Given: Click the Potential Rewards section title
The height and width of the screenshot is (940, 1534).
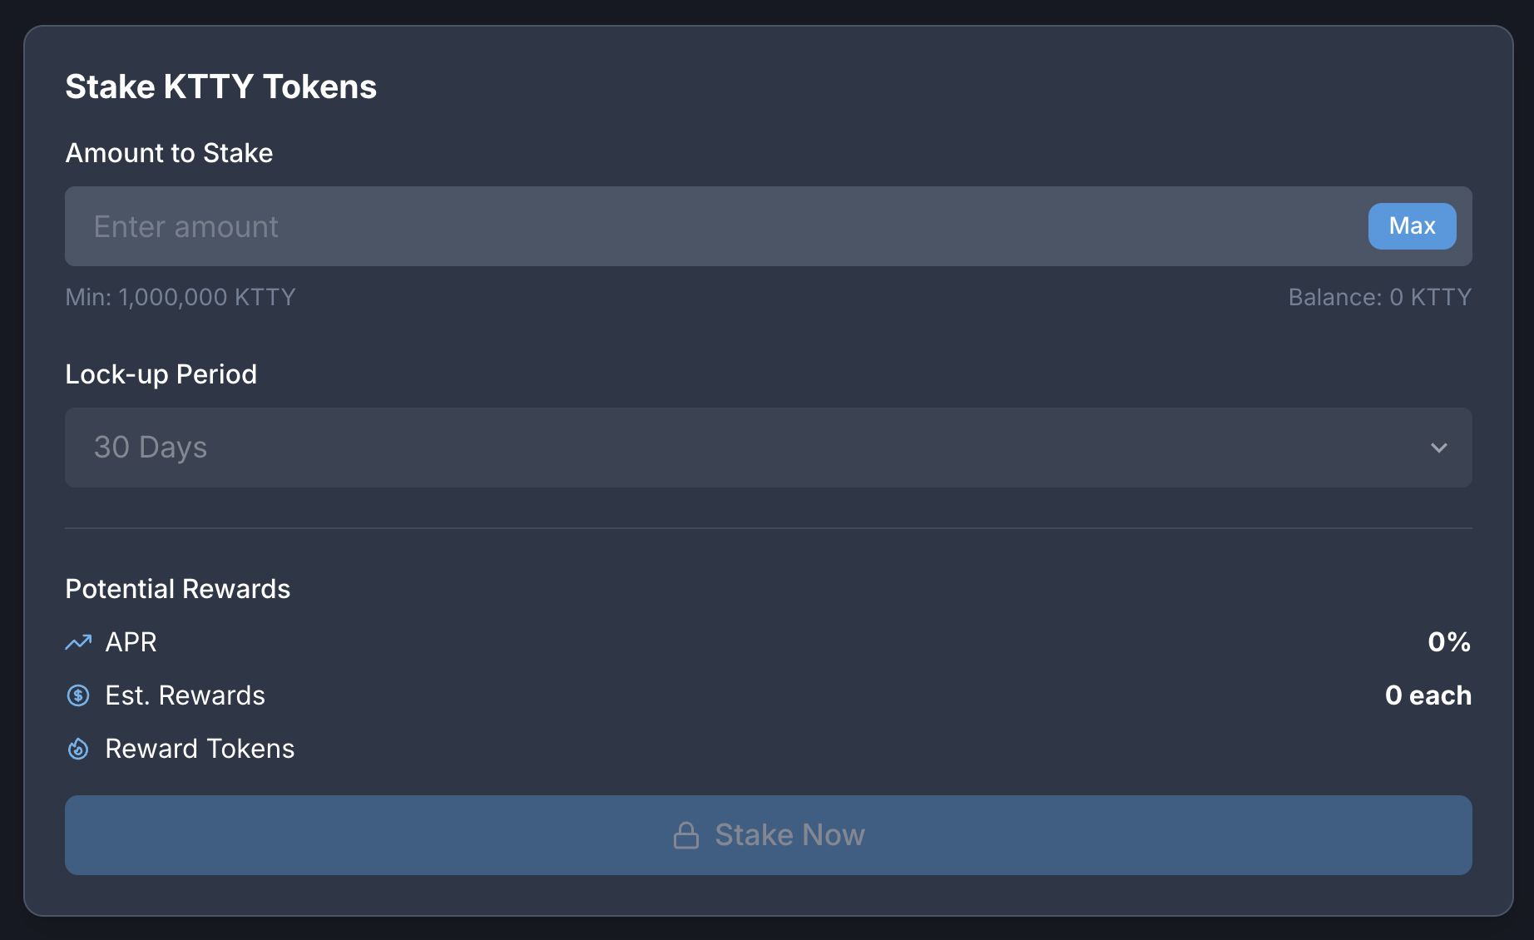Looking at the screenshot, I should 177,589.
